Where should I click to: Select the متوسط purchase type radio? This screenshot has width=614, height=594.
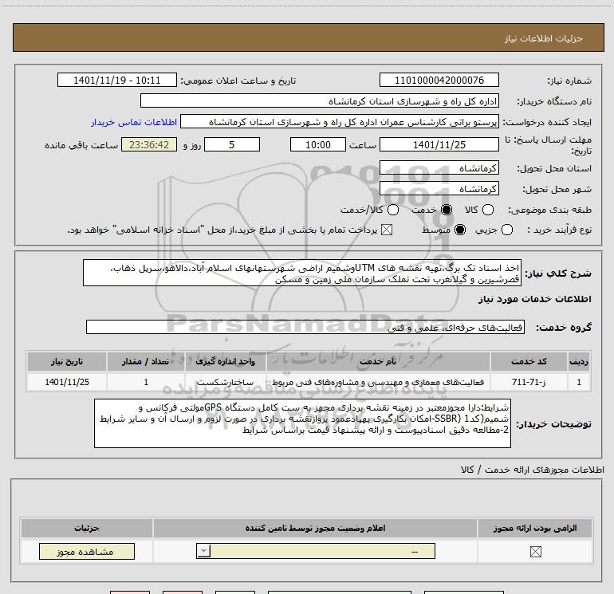tap(460, 230)
